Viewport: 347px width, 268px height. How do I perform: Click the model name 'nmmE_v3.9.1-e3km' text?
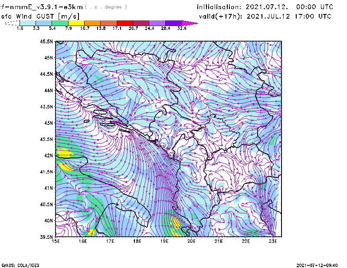click(46, 7)
